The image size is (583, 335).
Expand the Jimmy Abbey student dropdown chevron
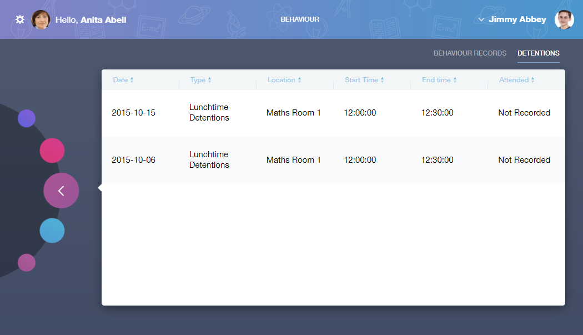click(481, 20)
